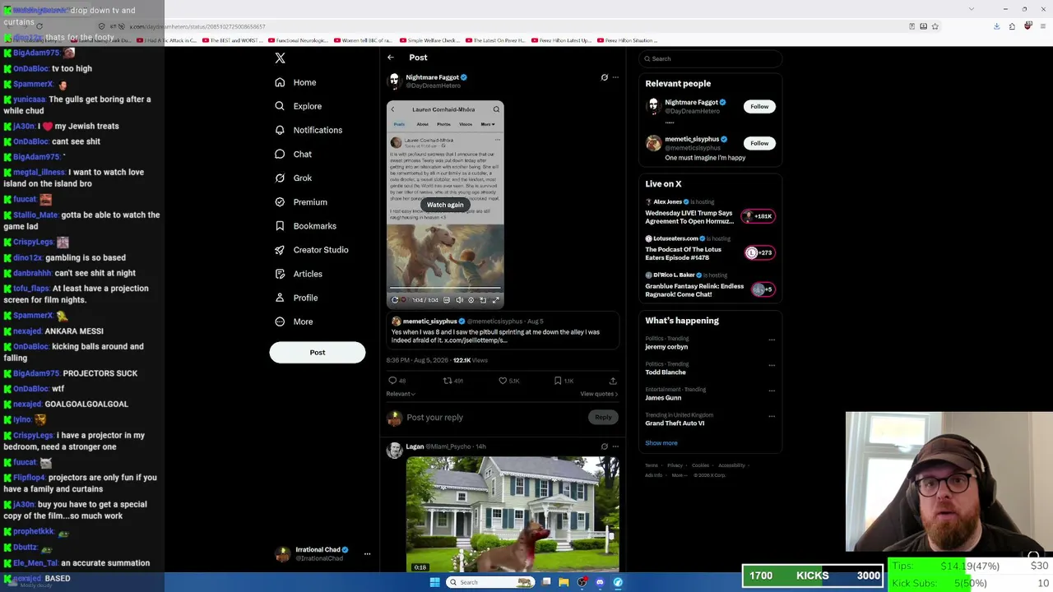Open the Alex Jones live broadcast
1053x592 pixels.
point(710,212)
